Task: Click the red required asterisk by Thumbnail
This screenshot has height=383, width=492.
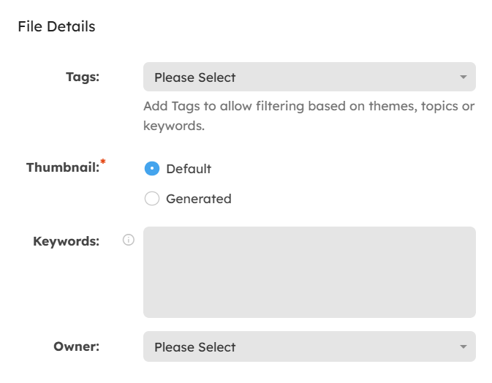Action: 103,162
